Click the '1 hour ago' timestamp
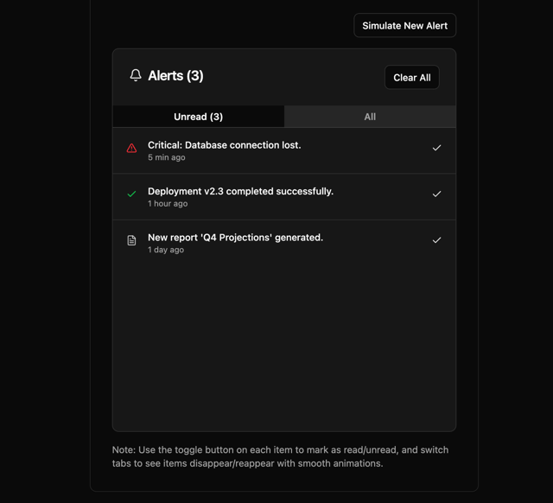Image resolution: width=553 pixels, height=503 pixels. coord(168,203)
